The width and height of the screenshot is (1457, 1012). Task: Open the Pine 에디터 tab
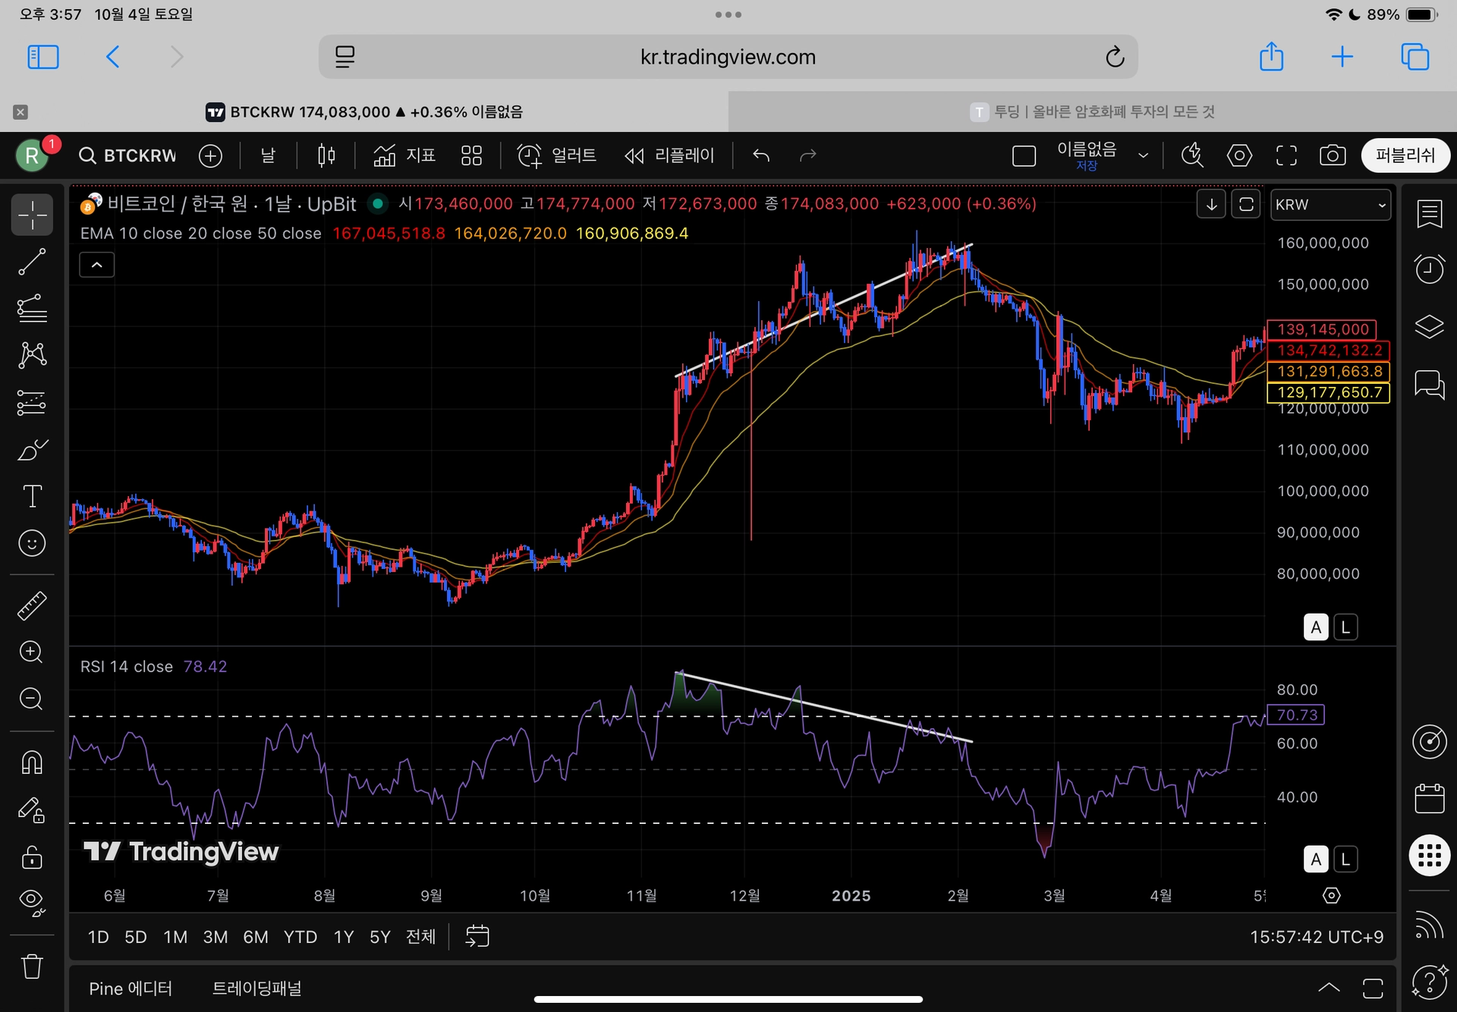(x=131, y=988)
